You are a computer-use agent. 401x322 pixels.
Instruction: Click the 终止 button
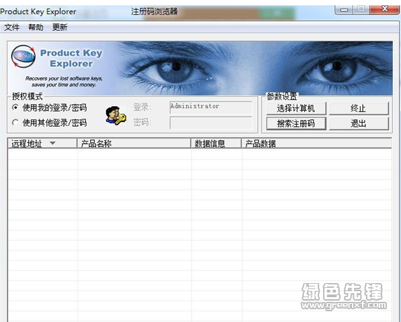point(359,108)
